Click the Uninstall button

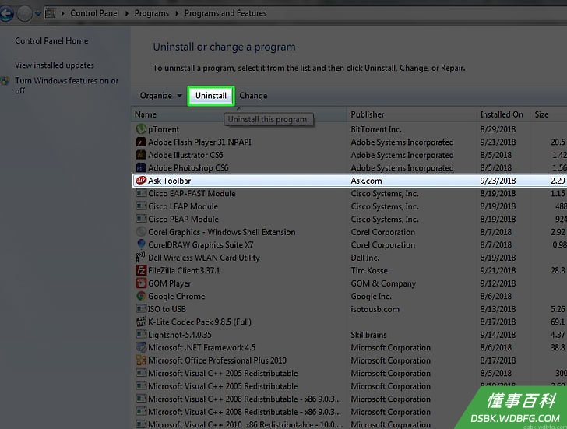coord(211,96)
